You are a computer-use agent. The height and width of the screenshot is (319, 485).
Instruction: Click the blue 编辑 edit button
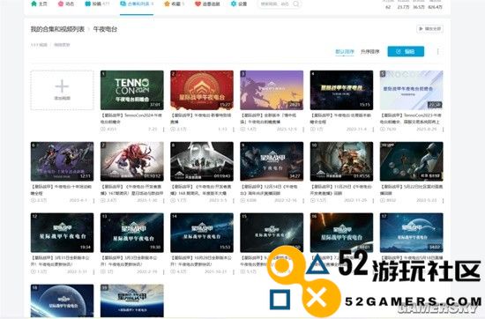[x=406, y=52]
